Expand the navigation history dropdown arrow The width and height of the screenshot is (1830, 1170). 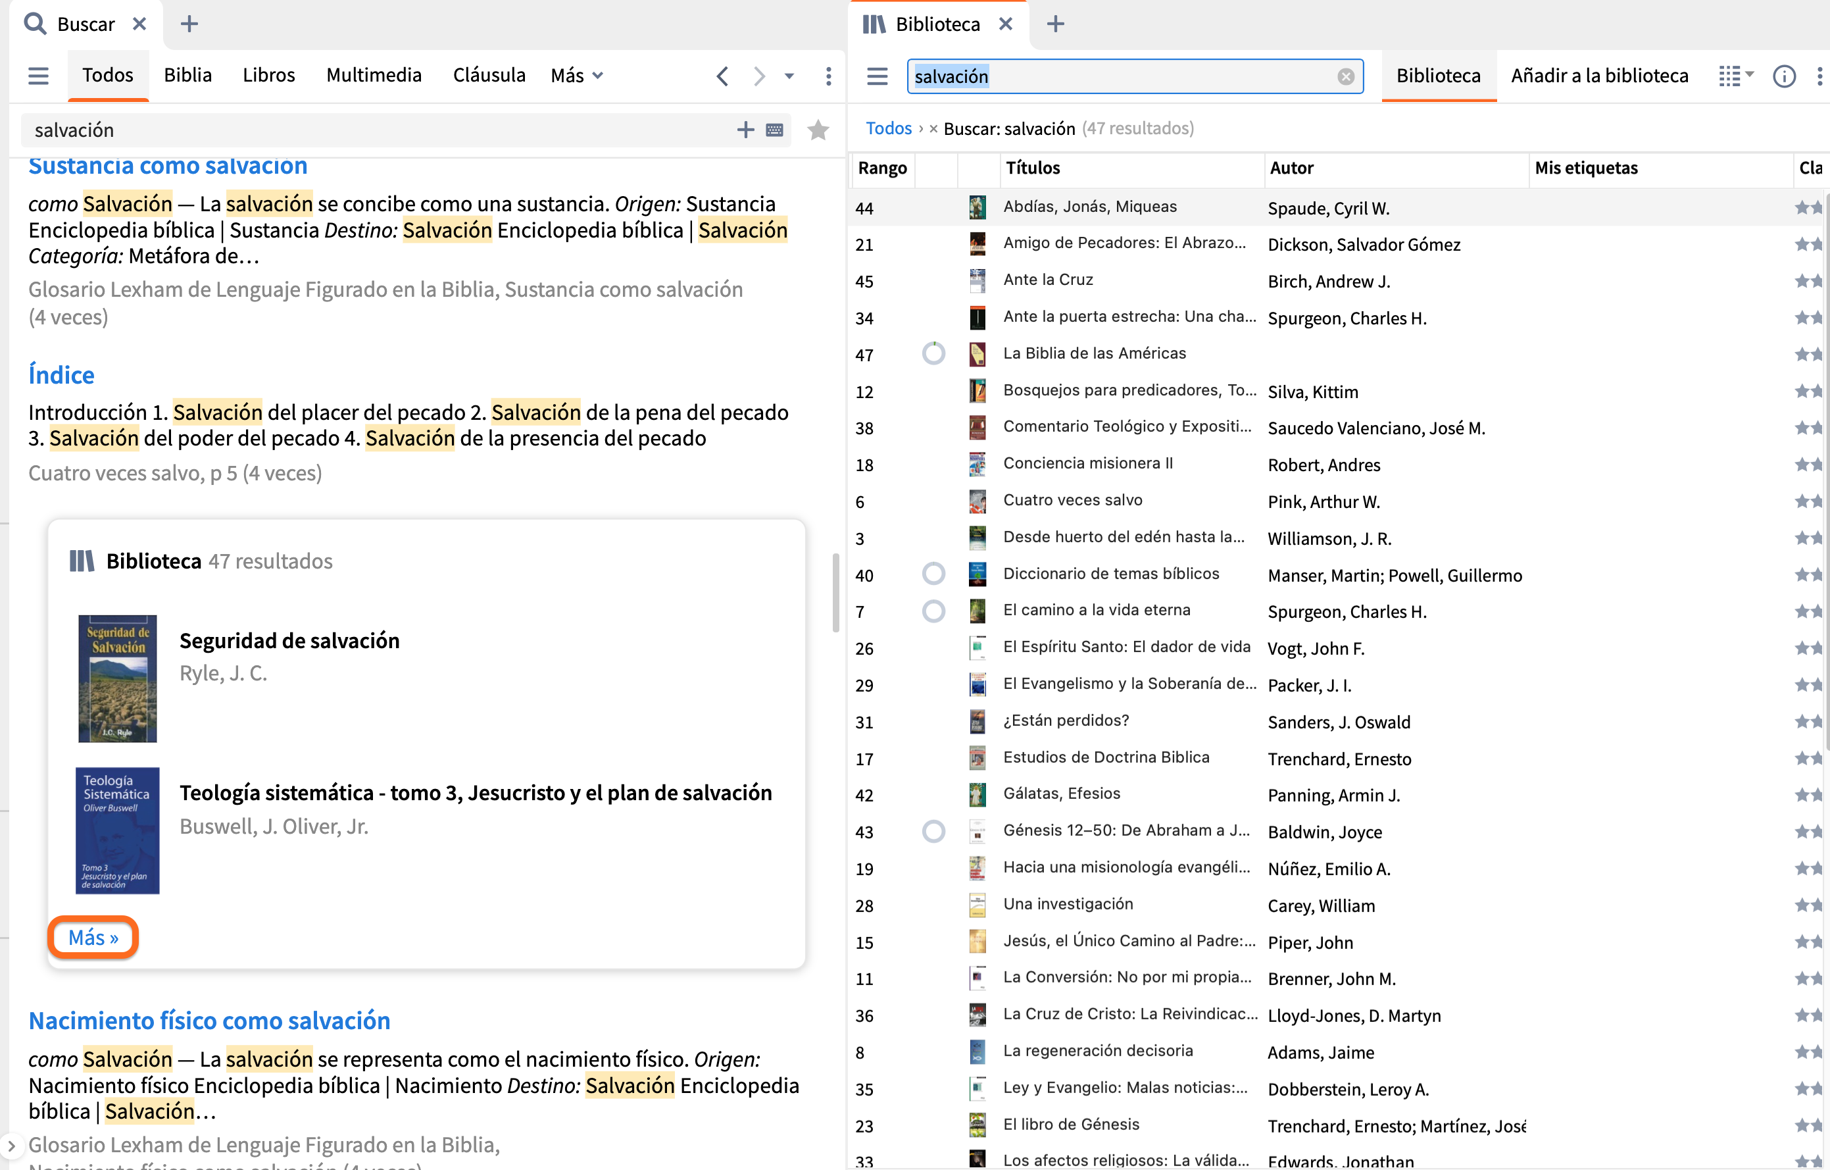point(789,75)
